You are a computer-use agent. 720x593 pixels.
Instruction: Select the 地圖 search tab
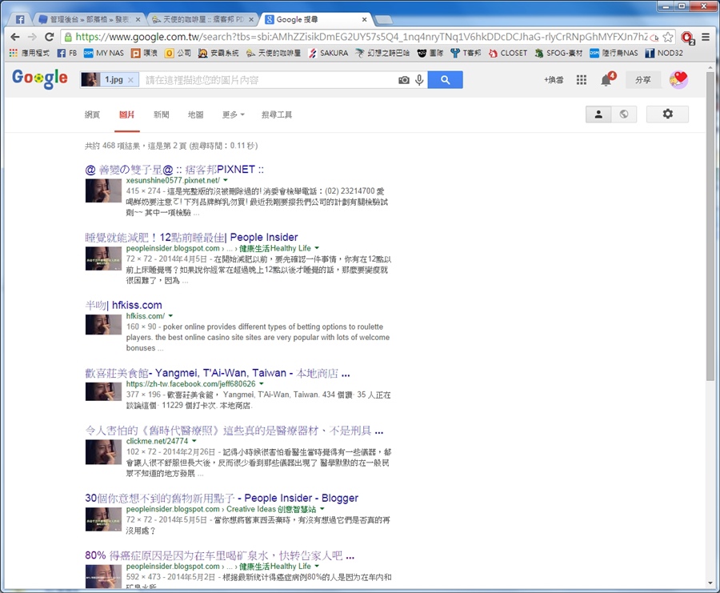click(196, 114)
